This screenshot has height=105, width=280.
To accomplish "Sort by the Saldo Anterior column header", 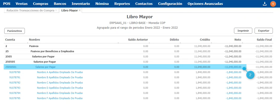I will coord(138,40).
